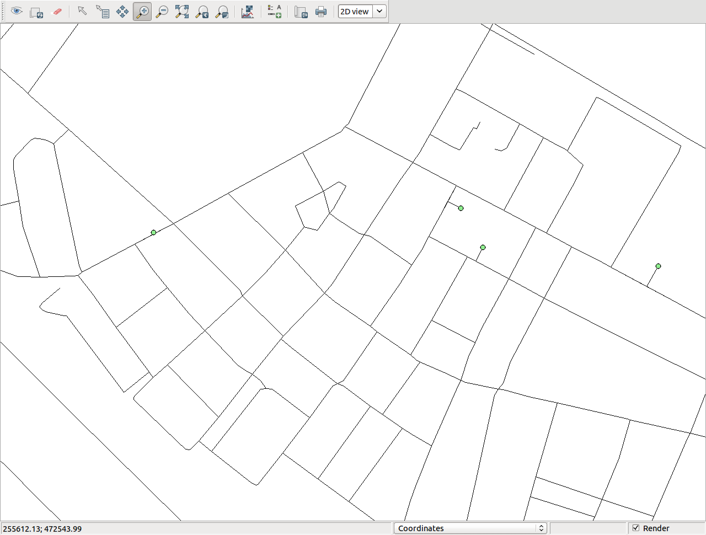This screenshot has width=706, height=535.
Task: Open the Analyze map tools
Action: pos(248,12)
